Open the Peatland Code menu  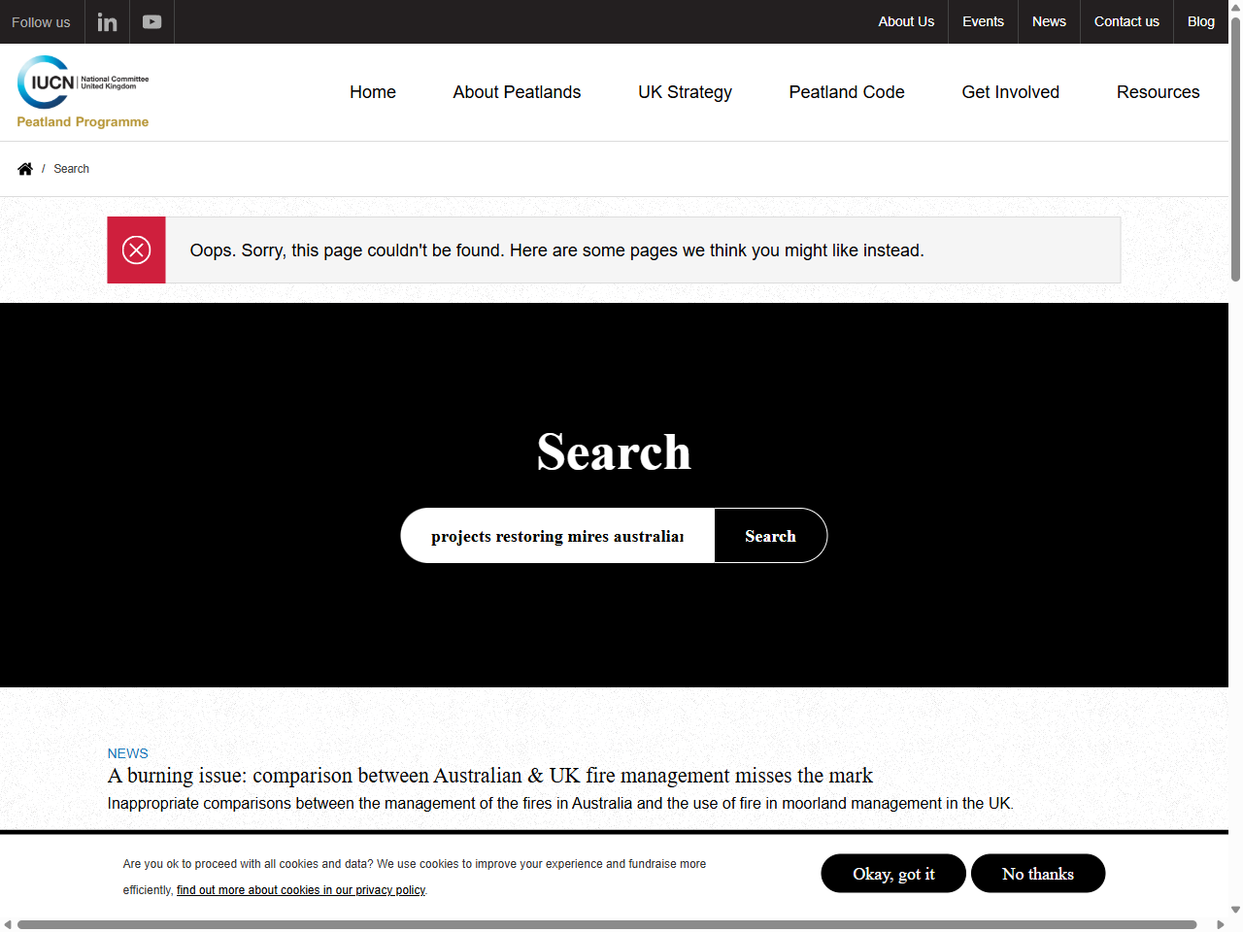[x=846, y=92]
